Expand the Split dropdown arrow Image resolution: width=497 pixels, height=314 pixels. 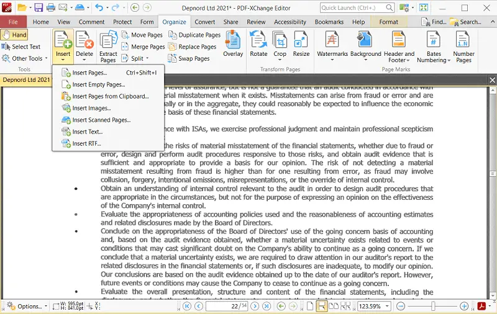(x=147, y=58)
